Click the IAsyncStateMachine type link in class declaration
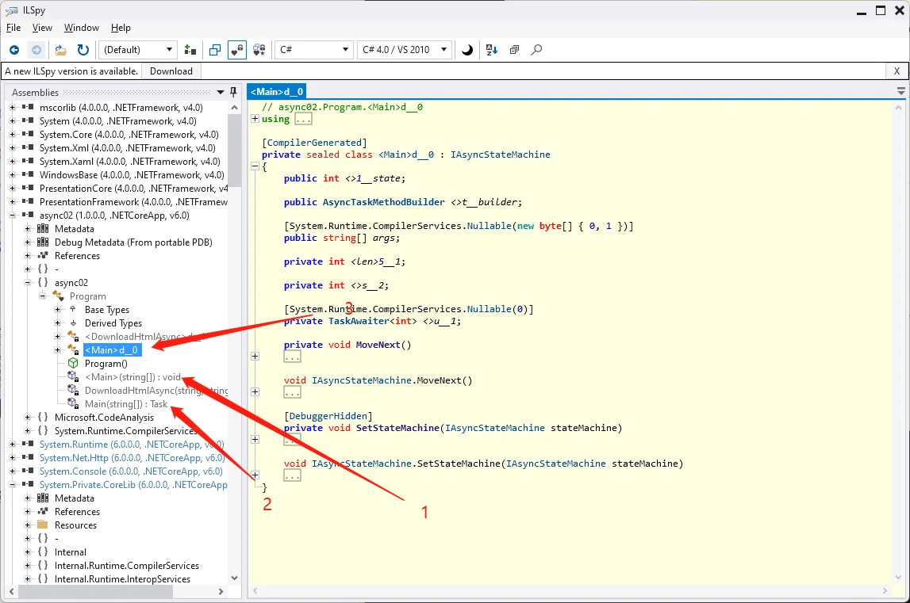This screenshot has height=603, width=910. tap(501, 155)
